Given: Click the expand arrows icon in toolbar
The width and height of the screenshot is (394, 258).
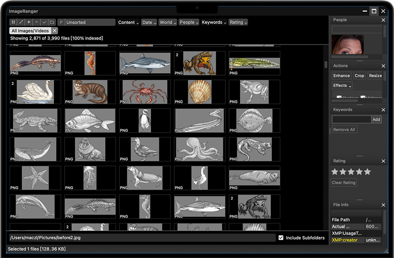Looking at the screenshot, I should coord(21,22).
